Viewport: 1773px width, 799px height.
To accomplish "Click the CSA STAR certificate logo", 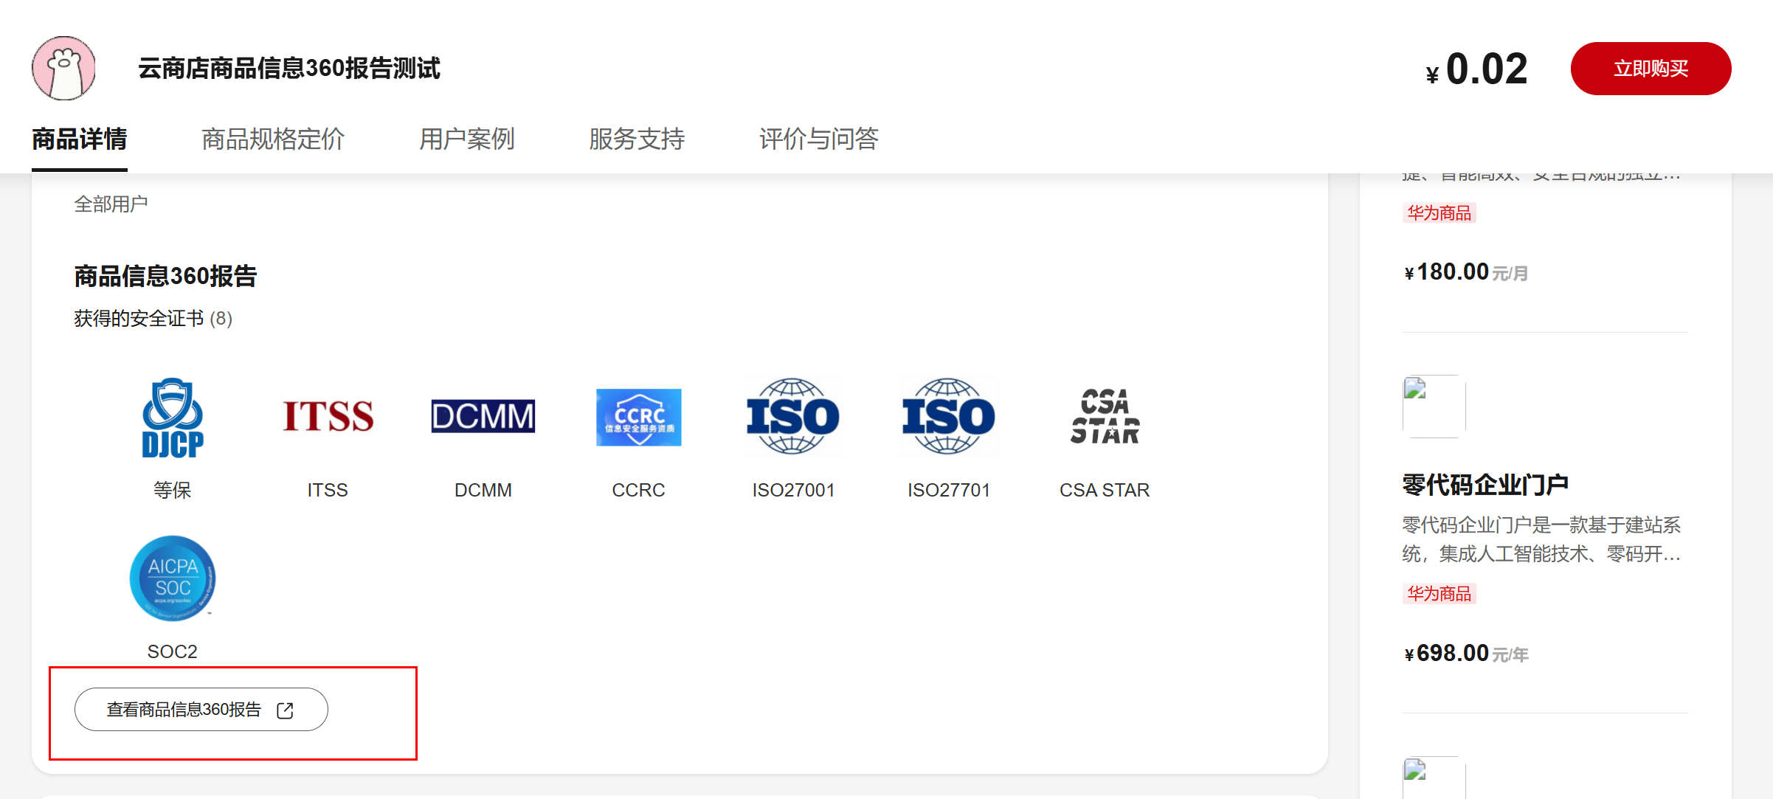I will [x=1105, y=417].
